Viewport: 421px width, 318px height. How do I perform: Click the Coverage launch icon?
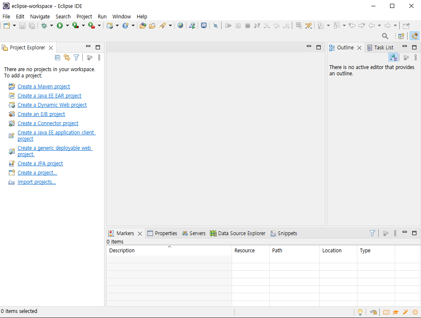[x=76, y=26]
